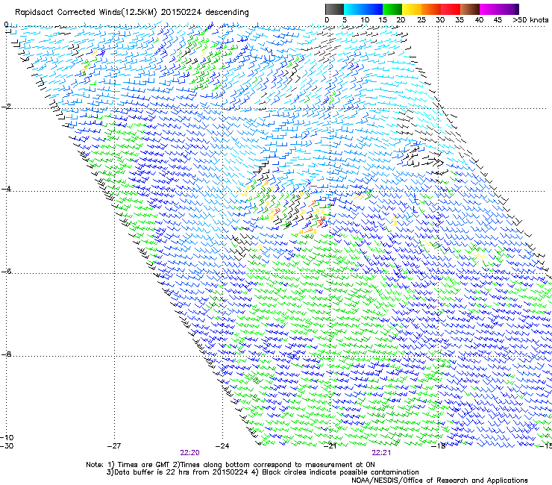Click the blue 10-15 knots legend segment

(373, 9)
